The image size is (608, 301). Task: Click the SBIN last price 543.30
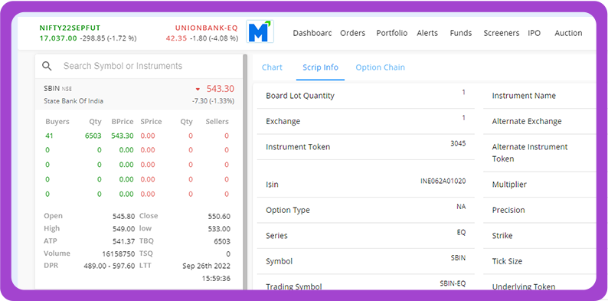pyautogui.click(x=221, y=89)
